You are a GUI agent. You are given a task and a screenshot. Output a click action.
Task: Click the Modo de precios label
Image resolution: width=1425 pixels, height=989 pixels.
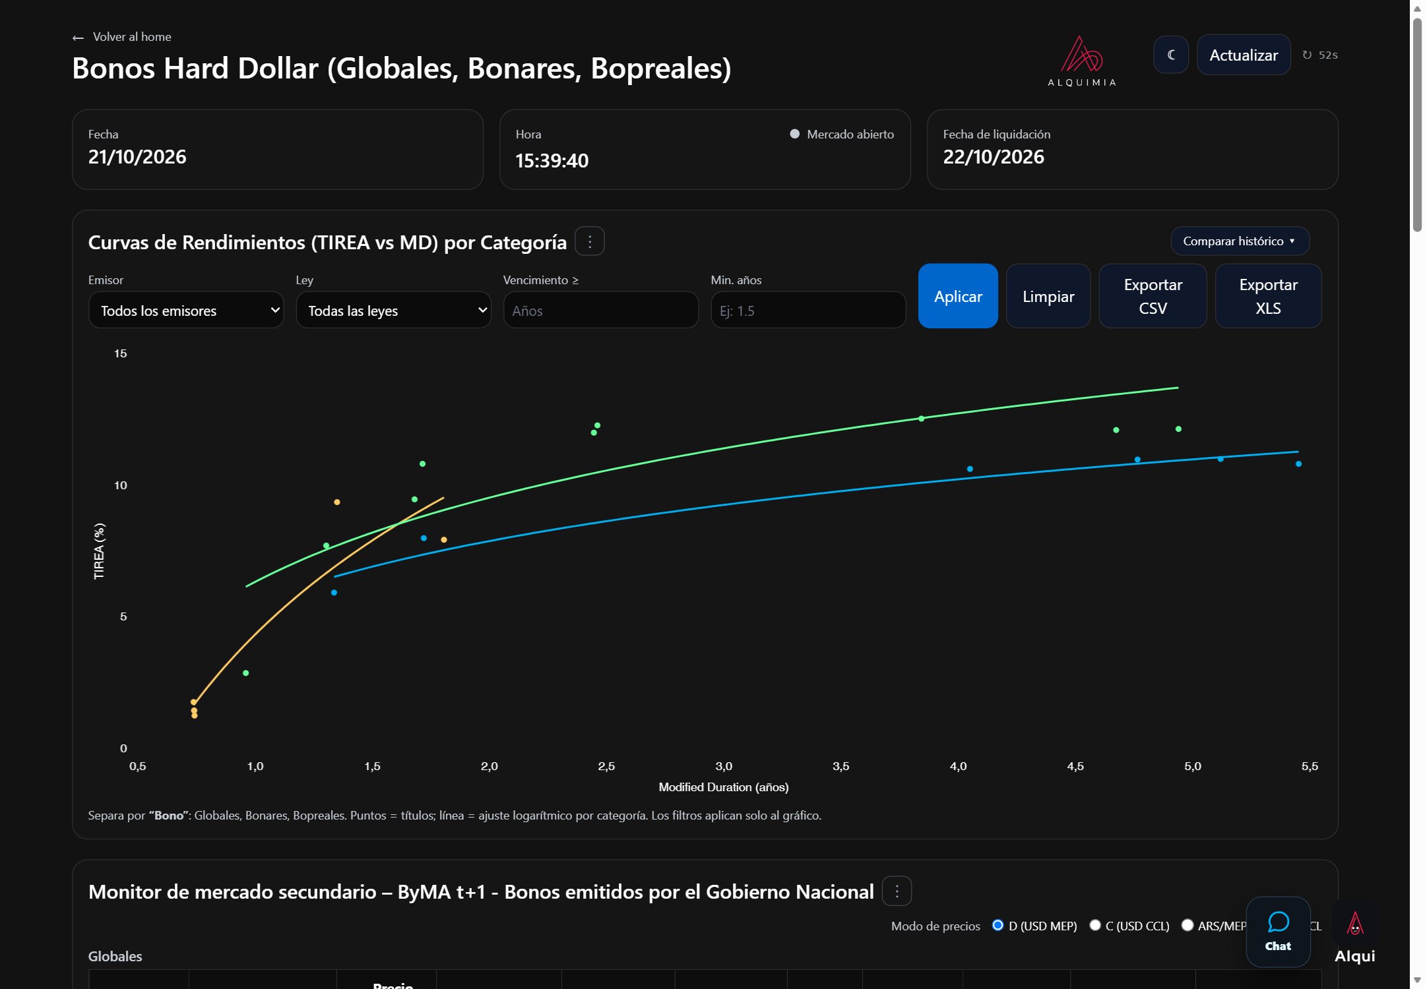[935, 926]
